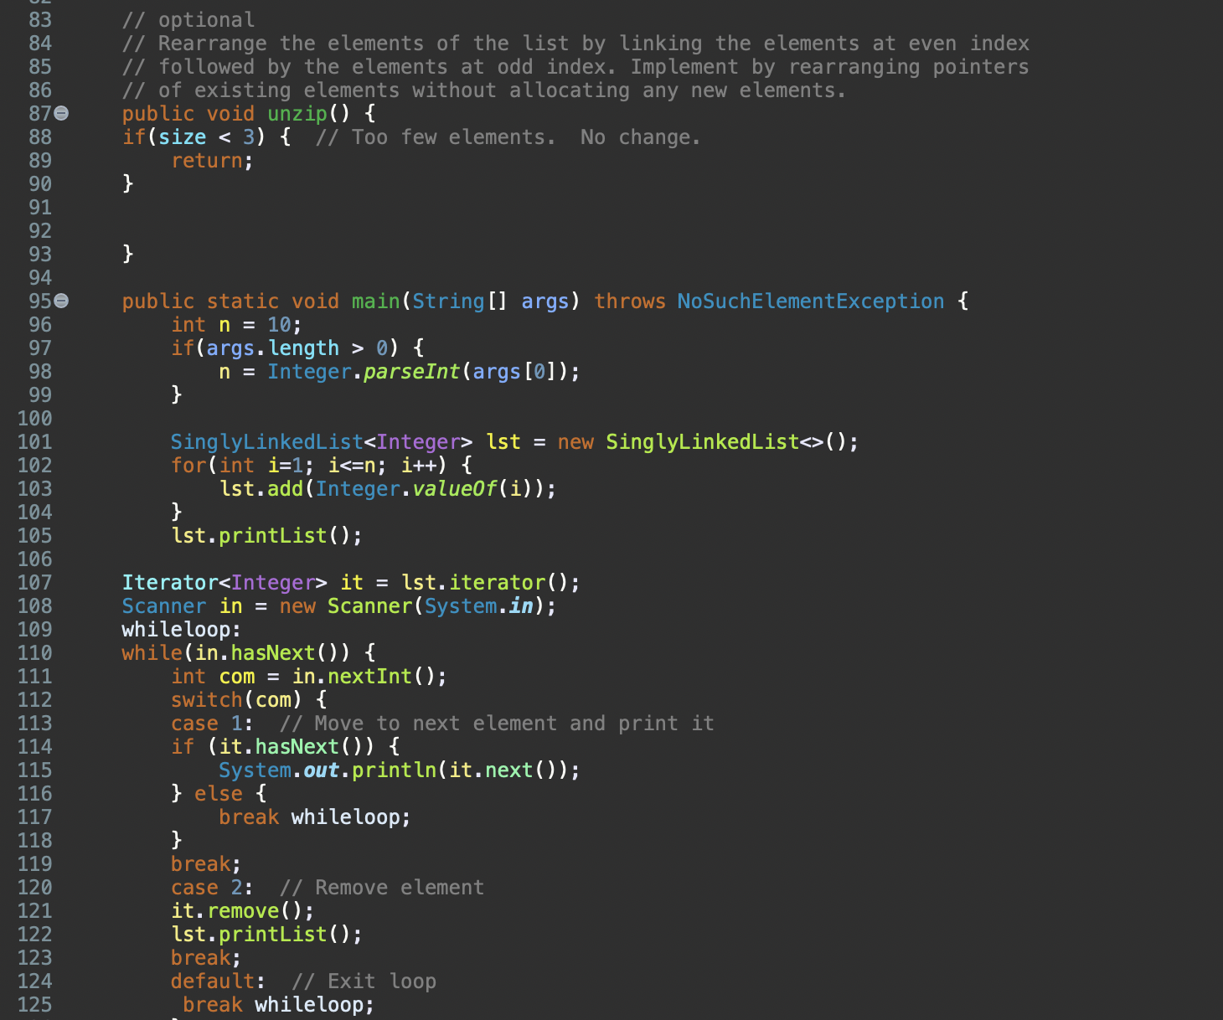Select the NoSuchElementException in the throws clause
The height and width of the screenshot is (1020, 1223).
(x=809, y=301)
